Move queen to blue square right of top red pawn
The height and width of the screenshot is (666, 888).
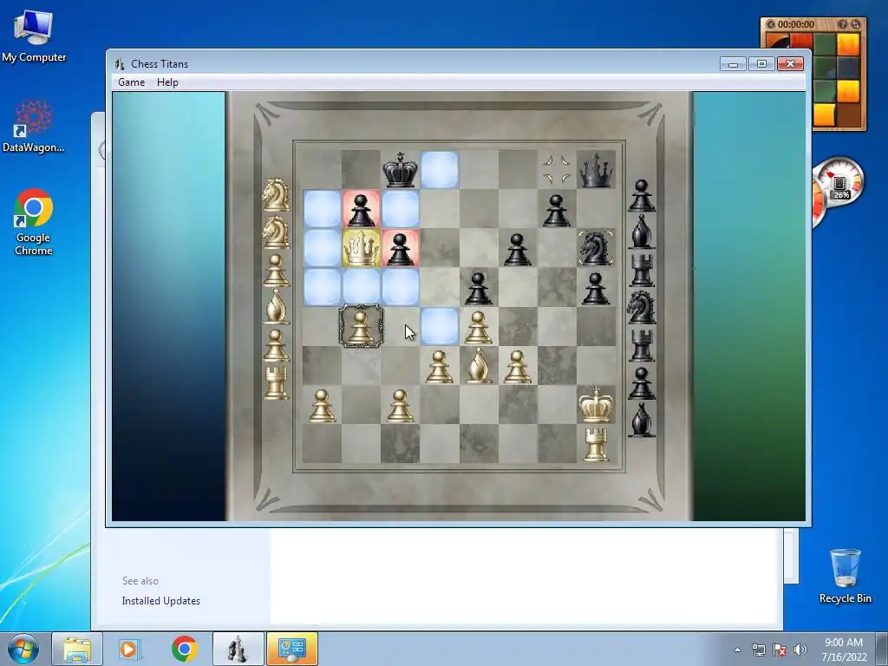coord(400,208)
